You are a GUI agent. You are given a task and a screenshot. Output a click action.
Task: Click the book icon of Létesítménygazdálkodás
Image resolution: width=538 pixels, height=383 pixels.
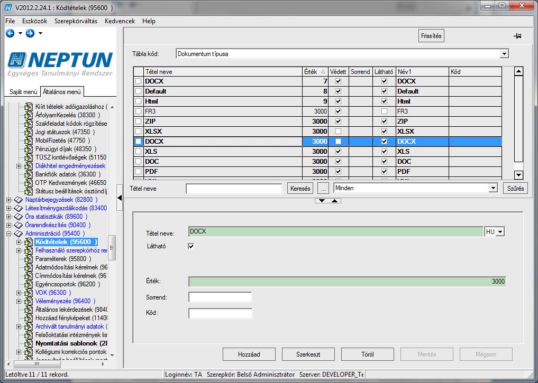coord(19,208)
